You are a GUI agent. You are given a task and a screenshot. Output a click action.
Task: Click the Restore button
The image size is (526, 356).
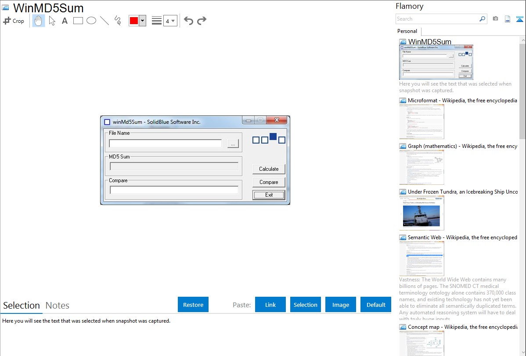point(193,305)
